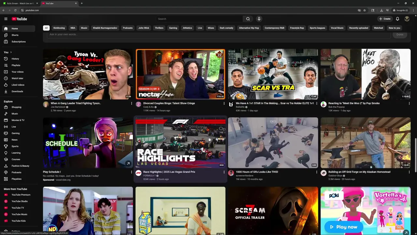
Task: Open the account avatar menu
Action: pyautogui.click(x=407, y=19)
